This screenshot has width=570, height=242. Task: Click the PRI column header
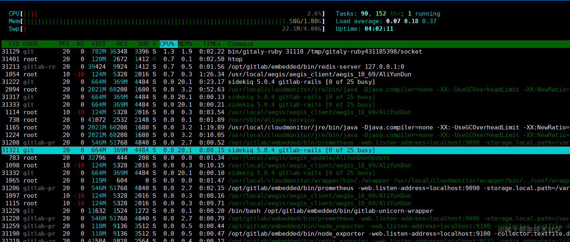click(64, 44)
